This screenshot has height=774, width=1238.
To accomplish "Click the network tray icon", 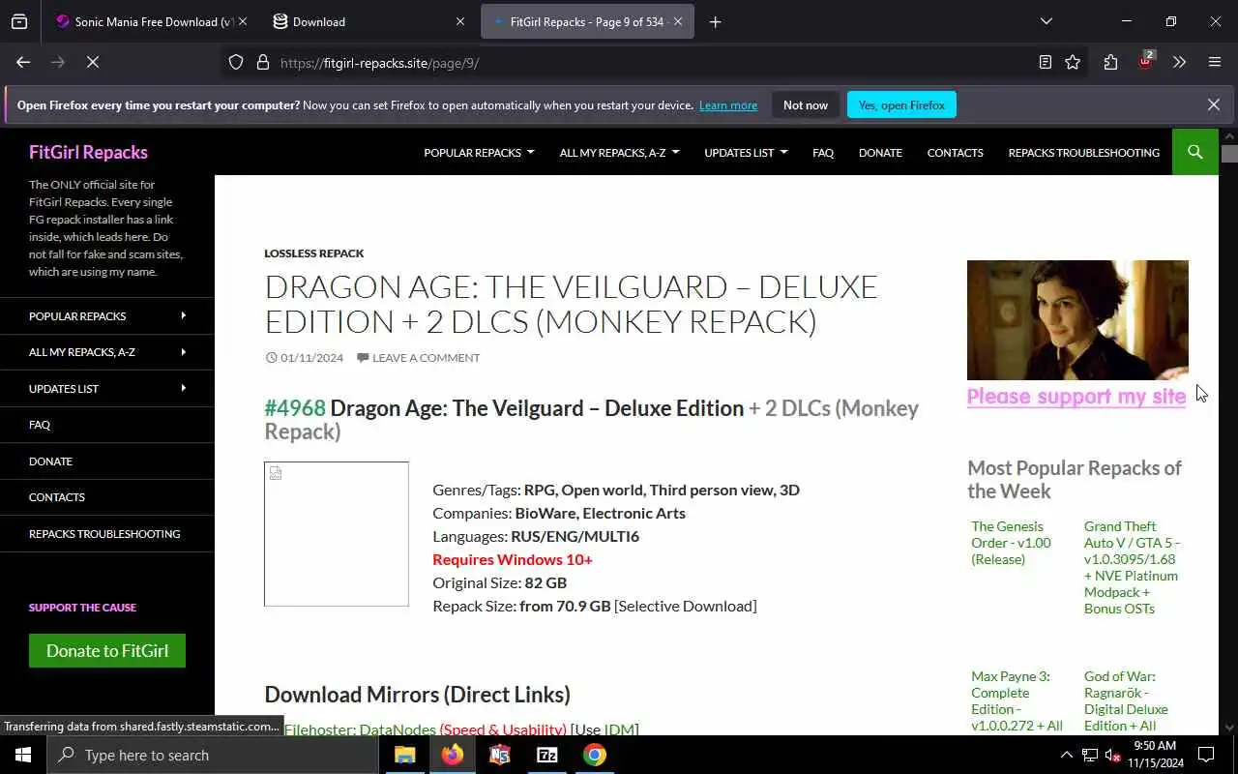I will tap(1089, 755).
